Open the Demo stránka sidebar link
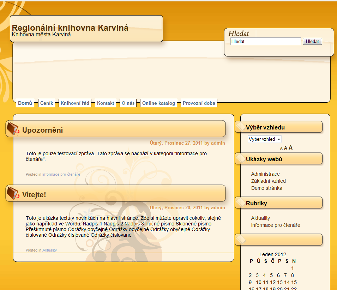This screenshot has height=290, width=337. 267,188
